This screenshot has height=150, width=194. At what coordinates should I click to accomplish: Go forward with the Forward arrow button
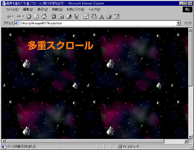tap(19, 16)
